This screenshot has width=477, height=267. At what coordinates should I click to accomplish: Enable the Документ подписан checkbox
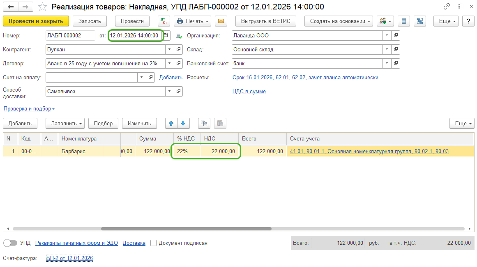(x=153, y=243)
